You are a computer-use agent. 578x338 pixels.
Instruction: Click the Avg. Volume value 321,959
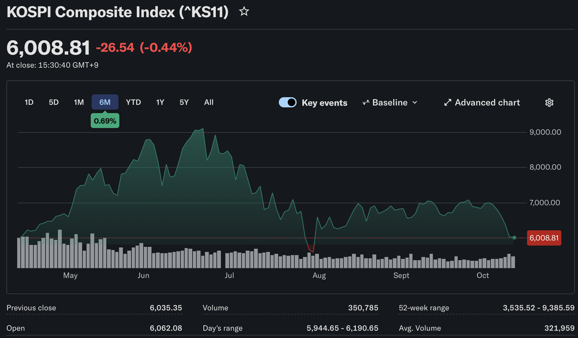click(559, 328)
